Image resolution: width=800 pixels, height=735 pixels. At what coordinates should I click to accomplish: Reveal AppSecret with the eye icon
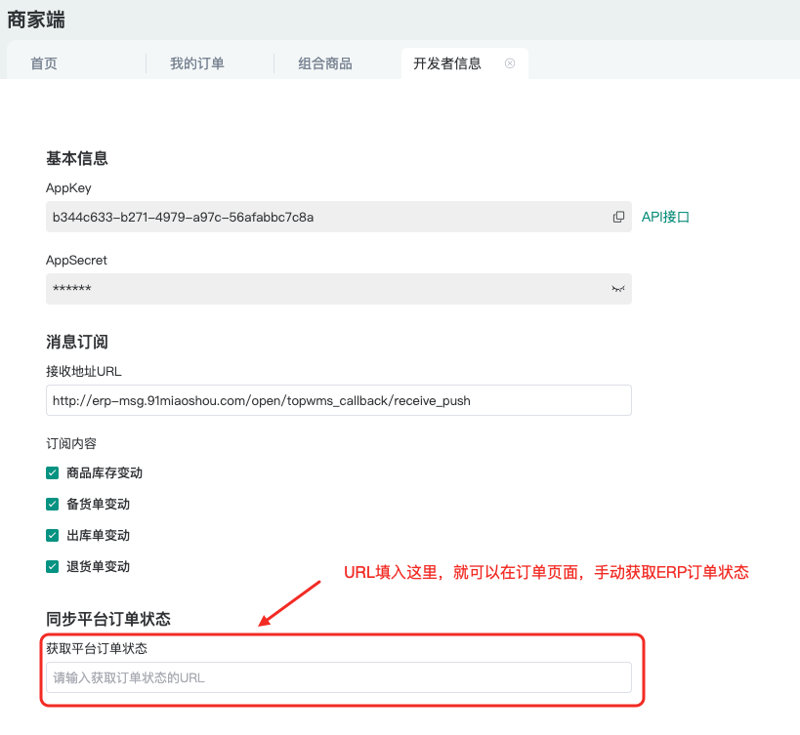click(x=617, y=289)
